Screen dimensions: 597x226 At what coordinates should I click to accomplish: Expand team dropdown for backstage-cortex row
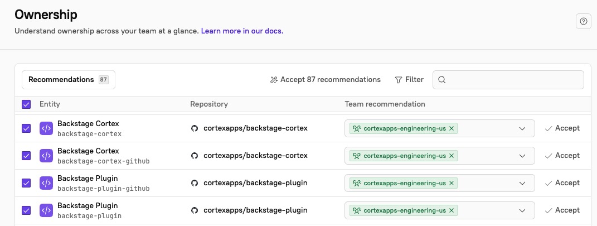click(522, 128)
